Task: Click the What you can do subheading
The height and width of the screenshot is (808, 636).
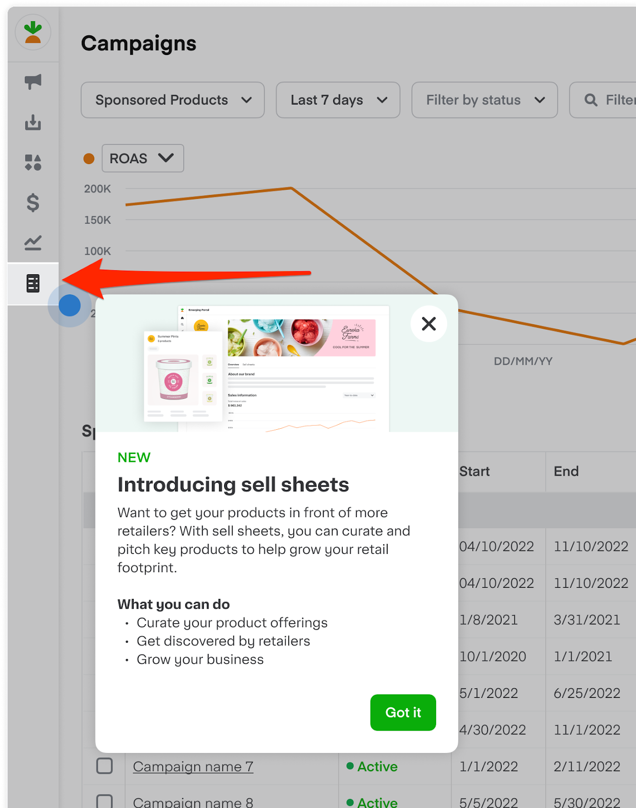Action: point(174,604)
